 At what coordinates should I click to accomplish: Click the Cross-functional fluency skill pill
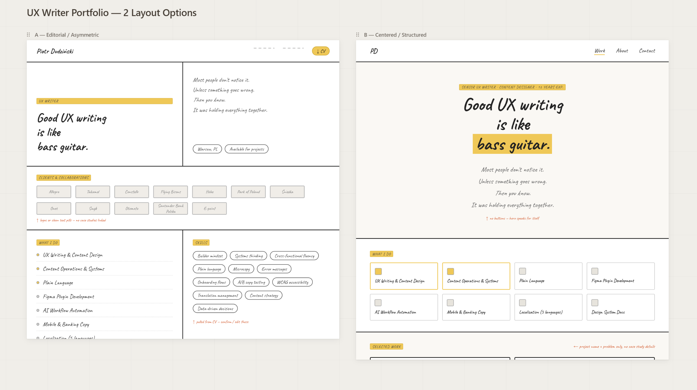[294, 256]
